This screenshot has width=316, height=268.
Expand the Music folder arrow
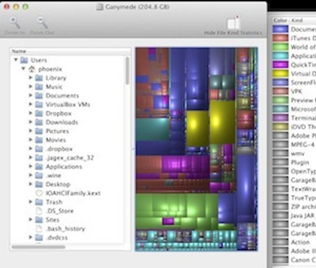tap(31, 87)
